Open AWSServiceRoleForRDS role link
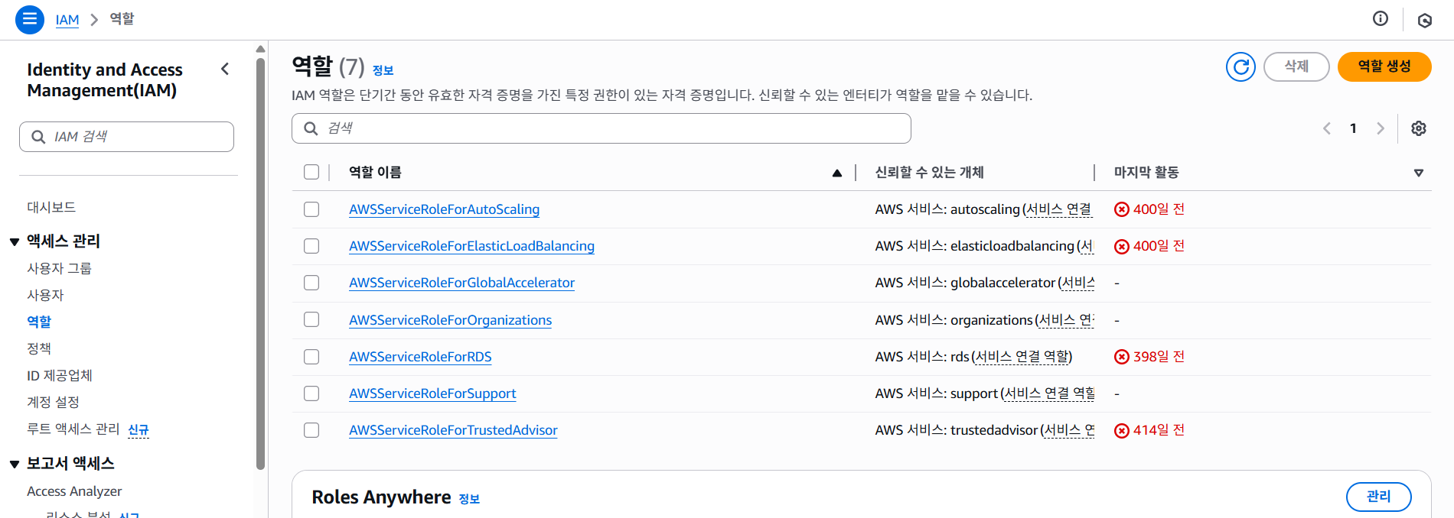The width and height of the screenshot is (1454, 518). [x=420, y=357]
